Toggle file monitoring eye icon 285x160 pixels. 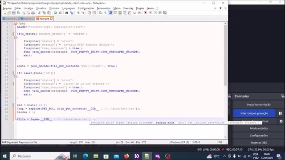point(139,13)
